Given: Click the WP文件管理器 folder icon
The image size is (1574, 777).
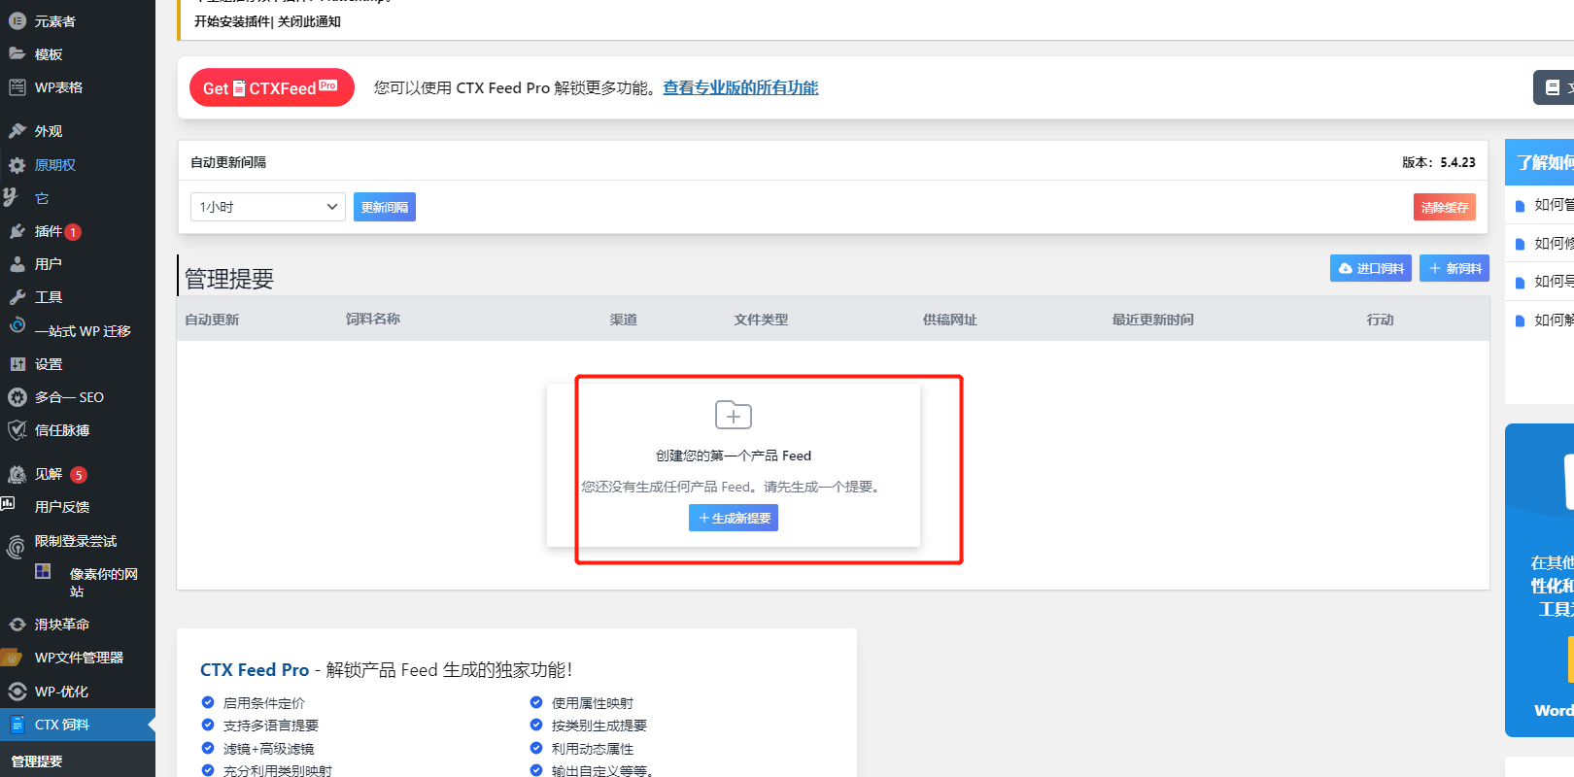Looking at the screenshot, I should tap(13, 658).
